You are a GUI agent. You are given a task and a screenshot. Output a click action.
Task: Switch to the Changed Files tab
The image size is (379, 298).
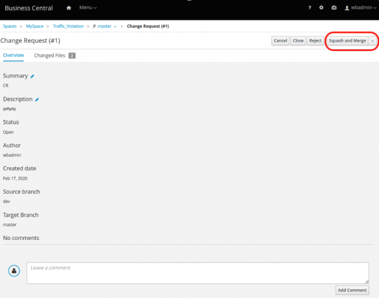pos(54,56)
